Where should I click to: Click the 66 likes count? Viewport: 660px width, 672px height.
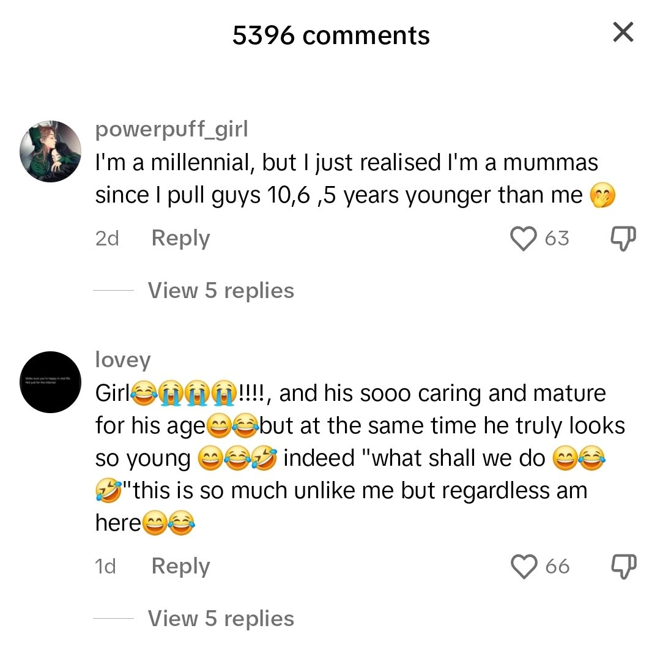pos(557,567)
